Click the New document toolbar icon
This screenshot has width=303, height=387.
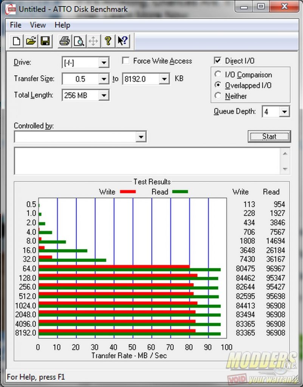(17, 41)
